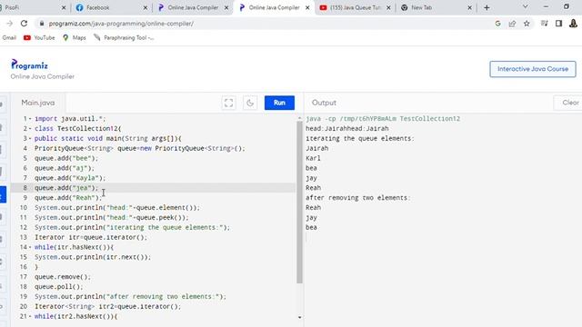Viewport: 582px width, 327px height.
Task: Collapse class fold arrow on line 2
Action: [30, 129]
